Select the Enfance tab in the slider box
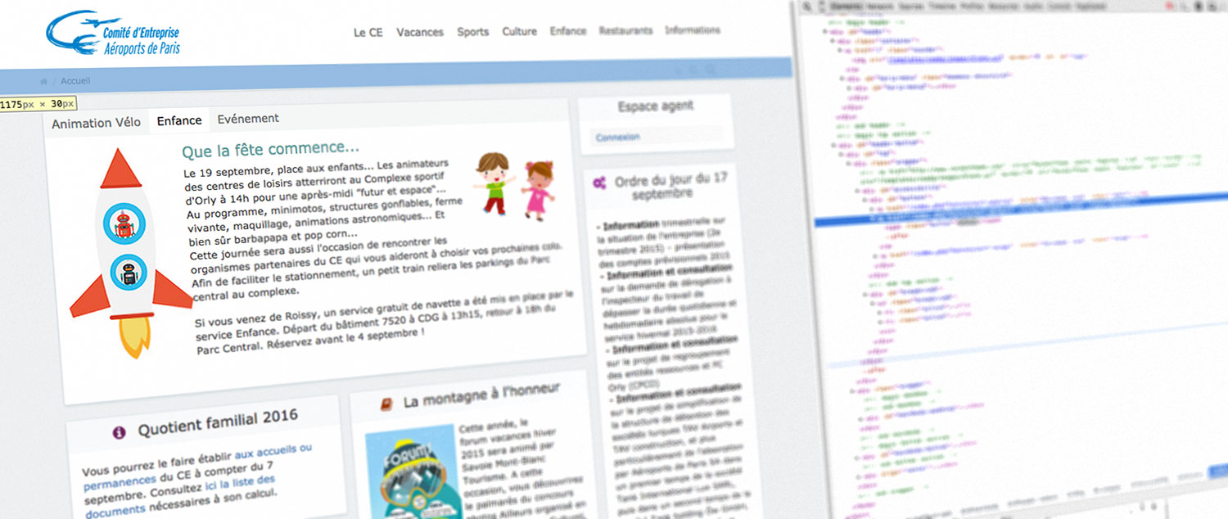The image size is (1228, 519). pyautogui.click(x=179, y=120)
